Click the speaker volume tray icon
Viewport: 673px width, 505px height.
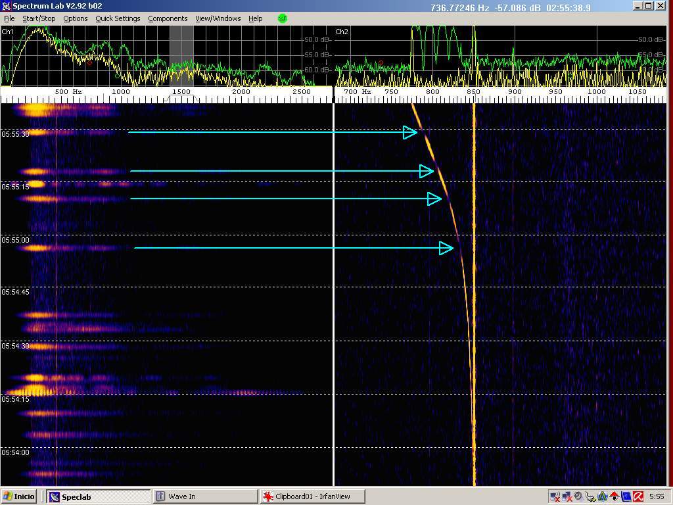[578, 496]
